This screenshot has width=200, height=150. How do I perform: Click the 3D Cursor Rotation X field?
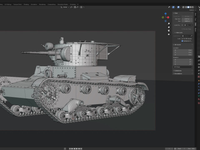pos(183,60)
